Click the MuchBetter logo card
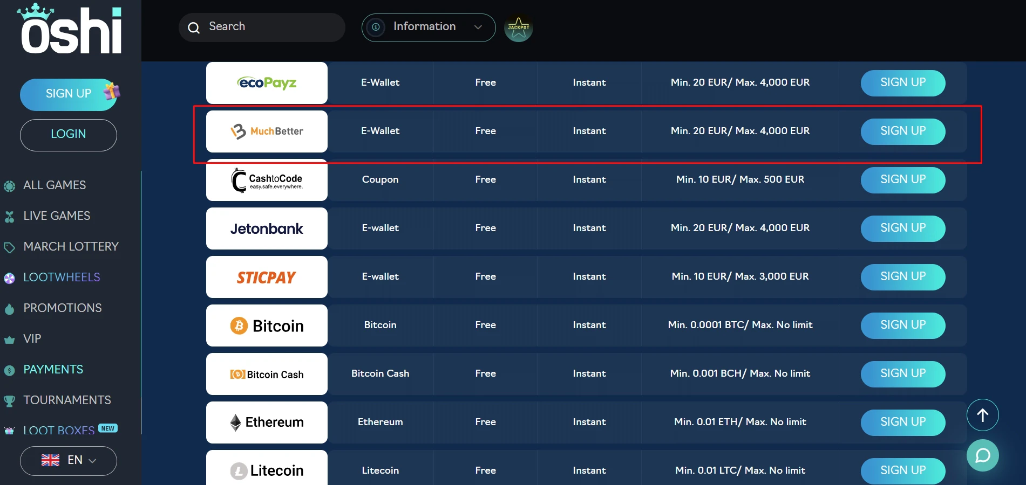The image size is (1026, 485). (x=267, y=131)
